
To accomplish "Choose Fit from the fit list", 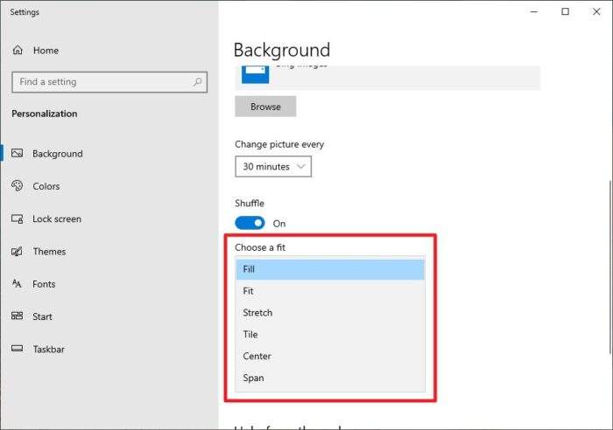I will click(x=330, y=291).
